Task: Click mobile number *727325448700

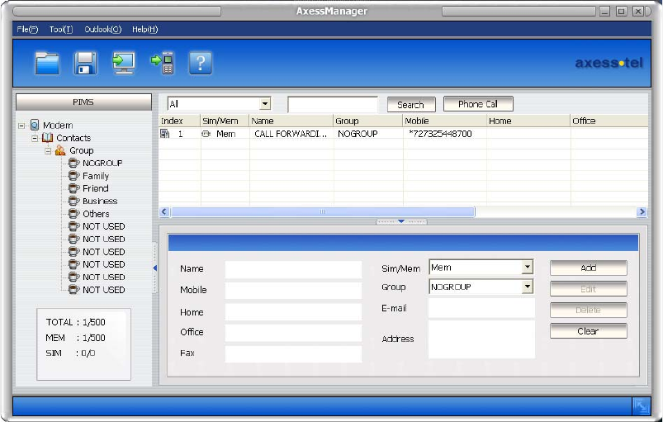Action: 440,134
